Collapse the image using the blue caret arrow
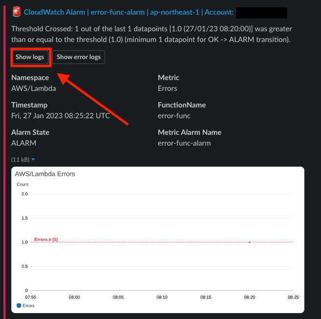Viewport: 321px width, 319px height. (33, 159)
